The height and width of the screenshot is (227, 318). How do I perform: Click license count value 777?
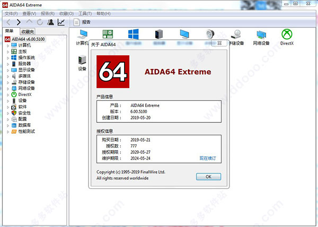[x=134, y=146]
